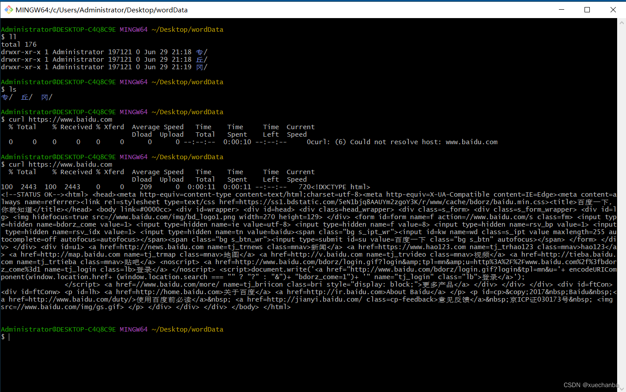Close the MINGW64 terminal window
The image size is (626, 392).
613,10
